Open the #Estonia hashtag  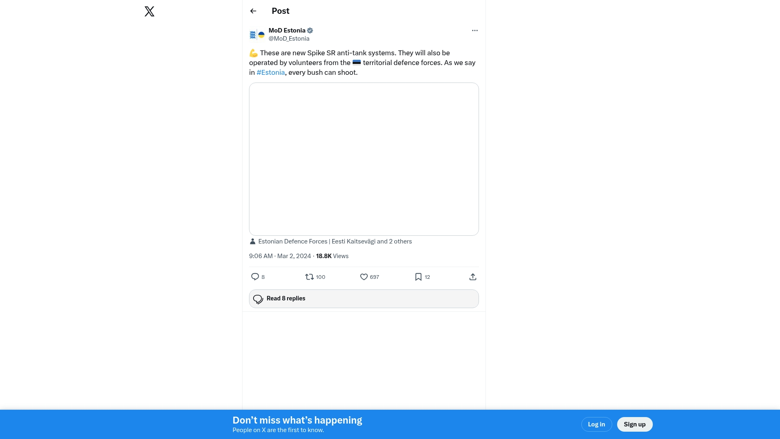click(271, 72)
